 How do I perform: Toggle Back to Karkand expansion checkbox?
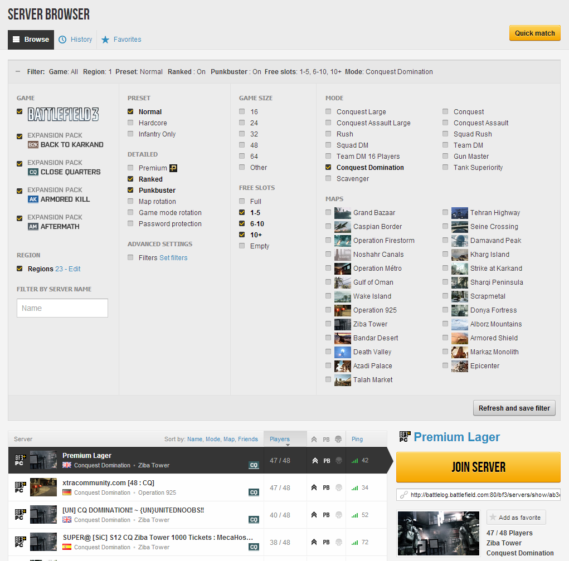(x=20, y=136)
